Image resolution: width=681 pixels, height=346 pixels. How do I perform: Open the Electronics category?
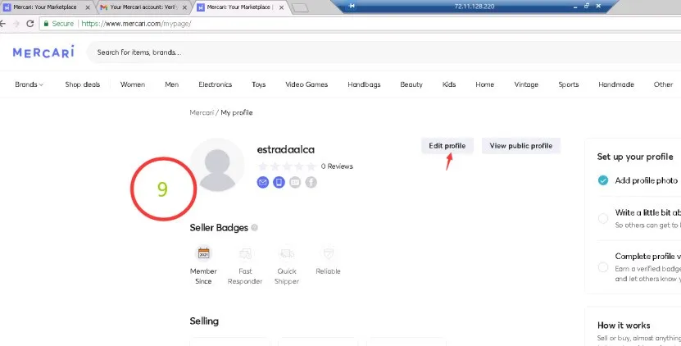click(x=215, y=84)
